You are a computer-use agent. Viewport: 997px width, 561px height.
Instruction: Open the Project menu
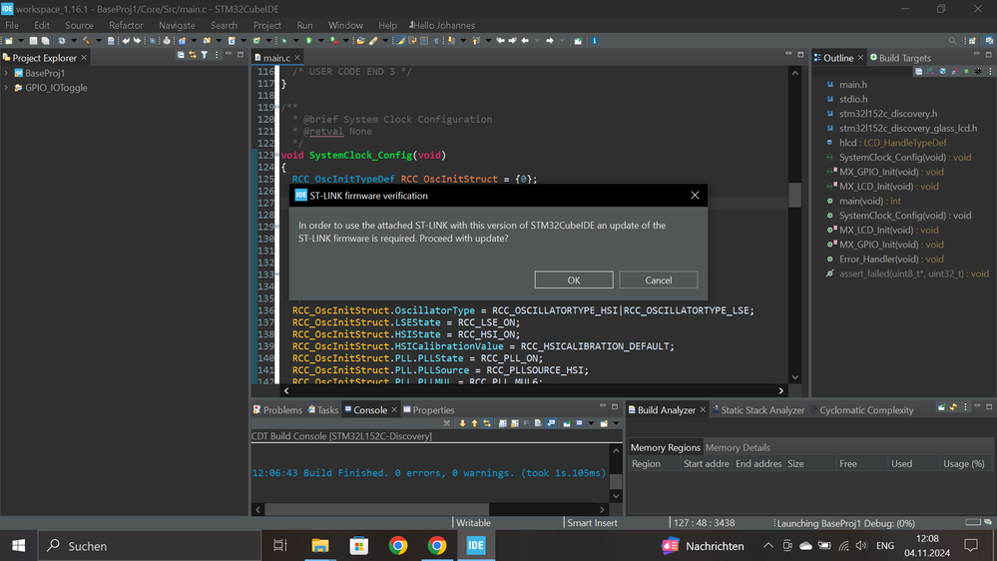[x=267, y=25]
